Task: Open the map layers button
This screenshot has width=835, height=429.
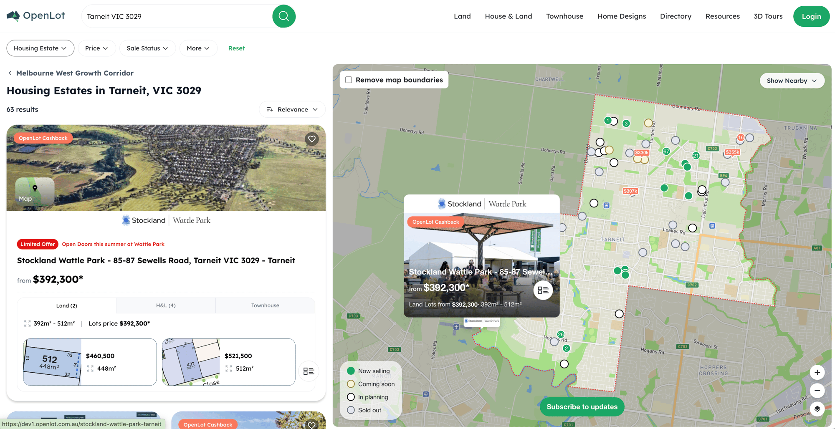Action: click(x=817, y=409)
